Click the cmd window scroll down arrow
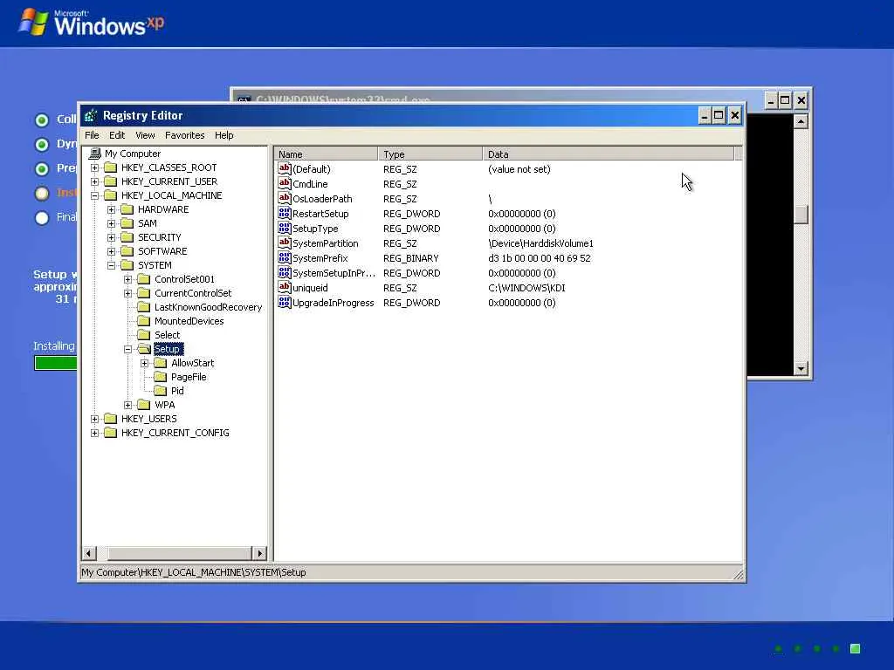Image resolution: width=894 pixels, height=670 pixels. (x=801, y=369)
